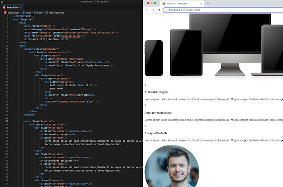Image resolution: width=283 pixels, height=187 pixels.
Task: Click the Actionable insights heading
Action: click(156, 92)
